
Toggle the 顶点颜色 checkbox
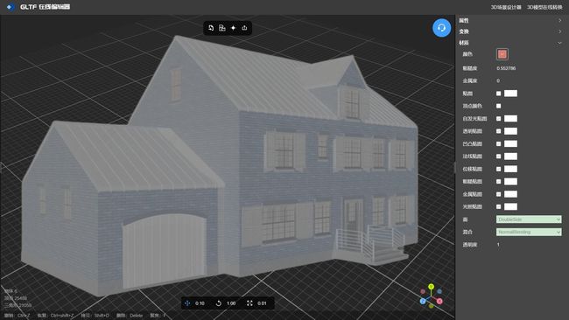[x=499, y=106]
